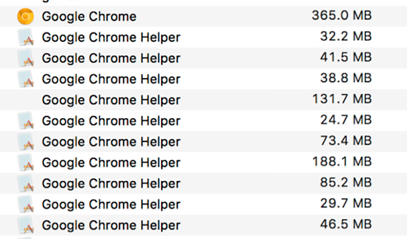407x239 pixels.
Task: Click the icon of the 188.1 MB Helper
Action: coord(25,162)
